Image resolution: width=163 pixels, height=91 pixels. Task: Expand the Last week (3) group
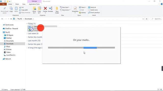[x=27, y=34]
